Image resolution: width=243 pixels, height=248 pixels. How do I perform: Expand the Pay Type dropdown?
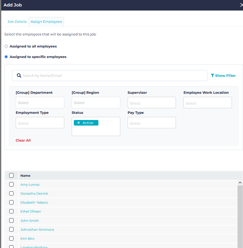(152, 123)
